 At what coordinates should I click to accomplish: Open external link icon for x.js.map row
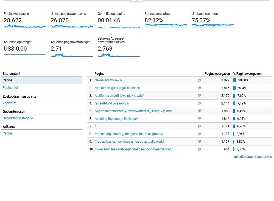[x=199, y=111]
